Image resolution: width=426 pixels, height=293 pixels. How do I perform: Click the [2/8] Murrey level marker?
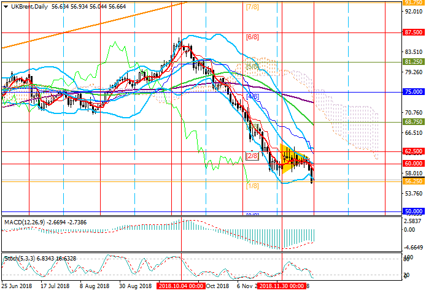(x=252, y=156)
